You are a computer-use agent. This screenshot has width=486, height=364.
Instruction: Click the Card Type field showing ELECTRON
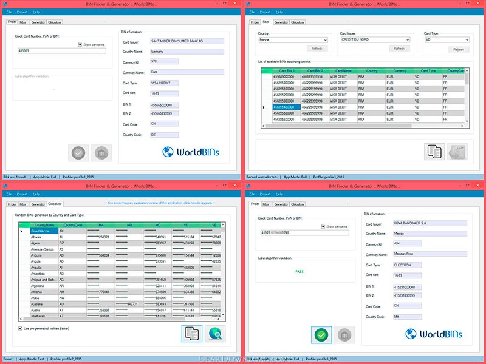click(x=407, y=265)
